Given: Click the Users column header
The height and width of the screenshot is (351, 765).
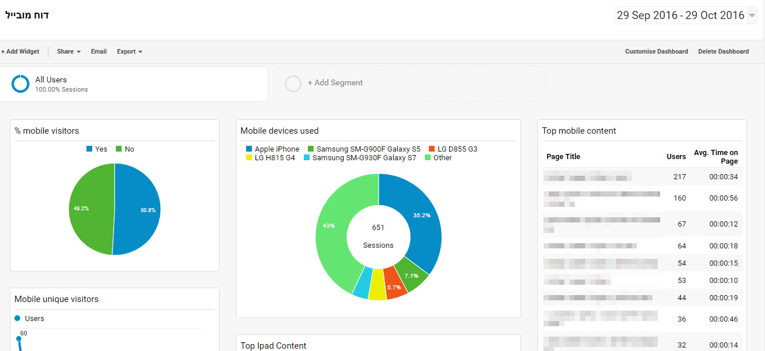Looking at the screenshot, I should click(x=676, y=157).
